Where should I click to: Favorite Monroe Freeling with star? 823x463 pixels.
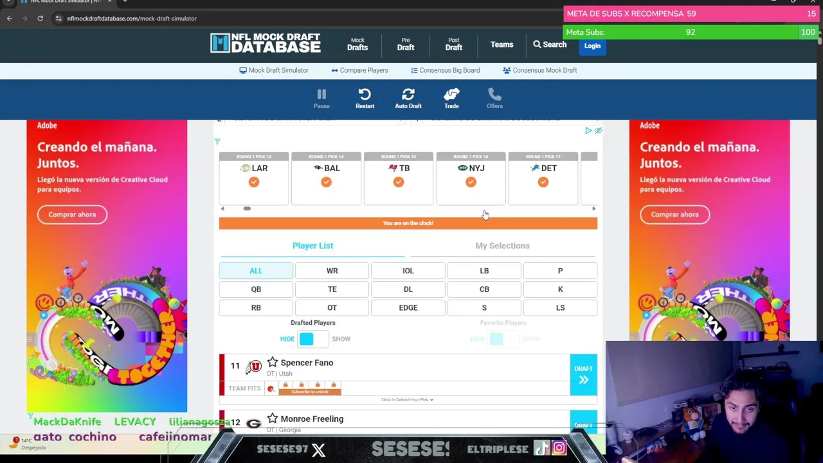point(273,418)
